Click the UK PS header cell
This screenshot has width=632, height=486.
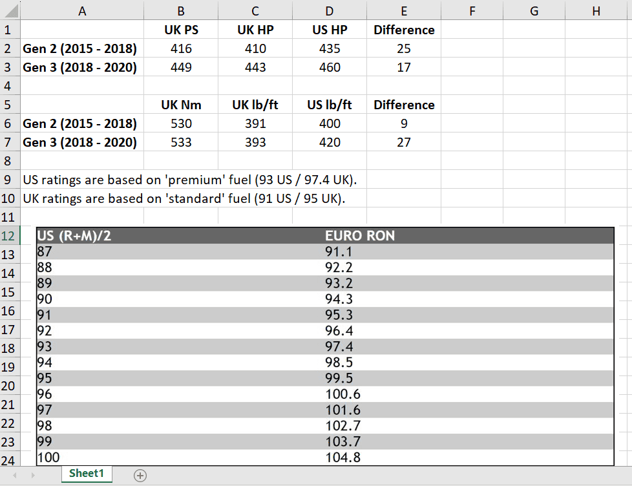click(181, 30)
